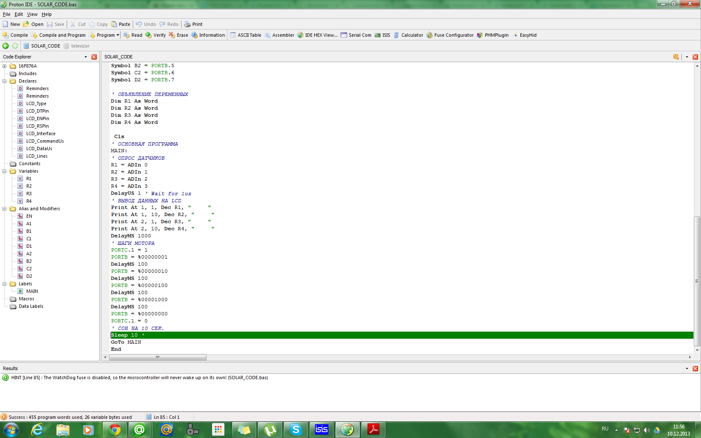Click the vertical scrollbar thumb in editor
The height and width of the screenshot is (438, 701).
click(x=696, y=281)
